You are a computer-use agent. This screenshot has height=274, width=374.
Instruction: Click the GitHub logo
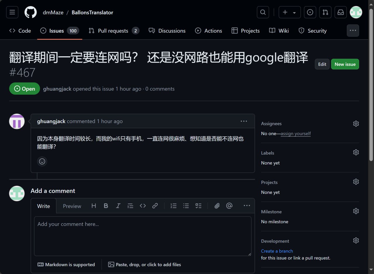[x=30, y=12]
